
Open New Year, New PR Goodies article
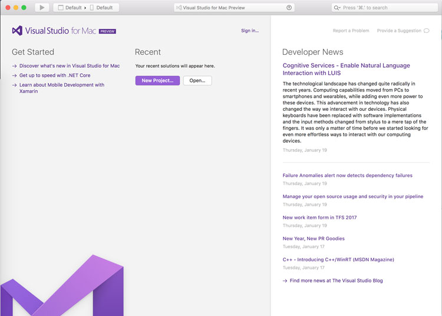click(x=314, y=239)
